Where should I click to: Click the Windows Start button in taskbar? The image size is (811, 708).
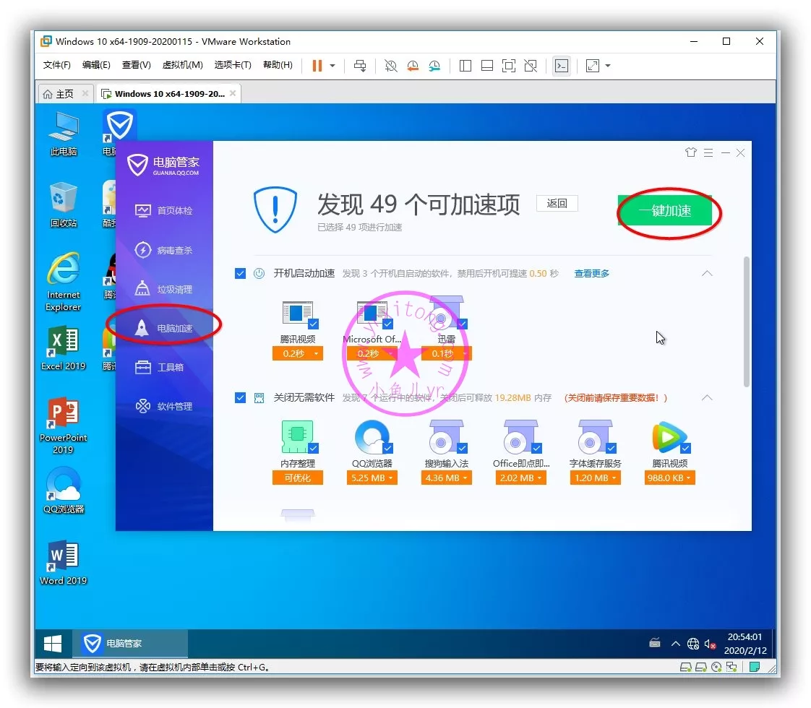(x=53, y=643)
